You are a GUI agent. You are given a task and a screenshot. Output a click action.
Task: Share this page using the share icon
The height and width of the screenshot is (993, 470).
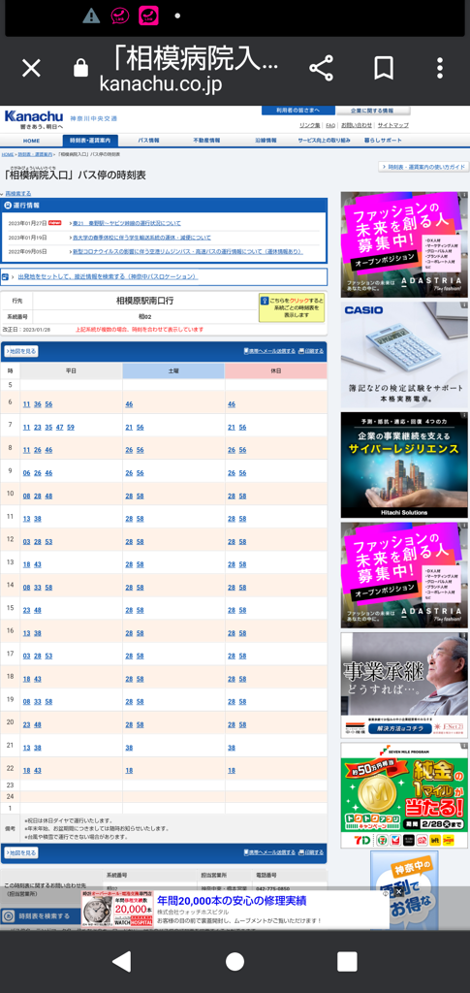click(x=321, y=68)
